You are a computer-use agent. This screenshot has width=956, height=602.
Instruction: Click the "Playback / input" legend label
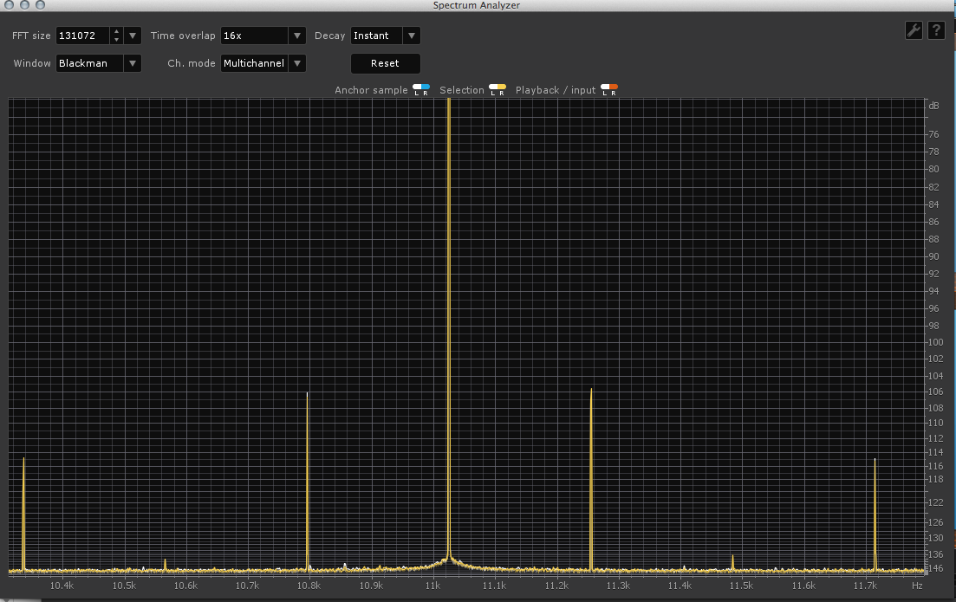(556, 90)
